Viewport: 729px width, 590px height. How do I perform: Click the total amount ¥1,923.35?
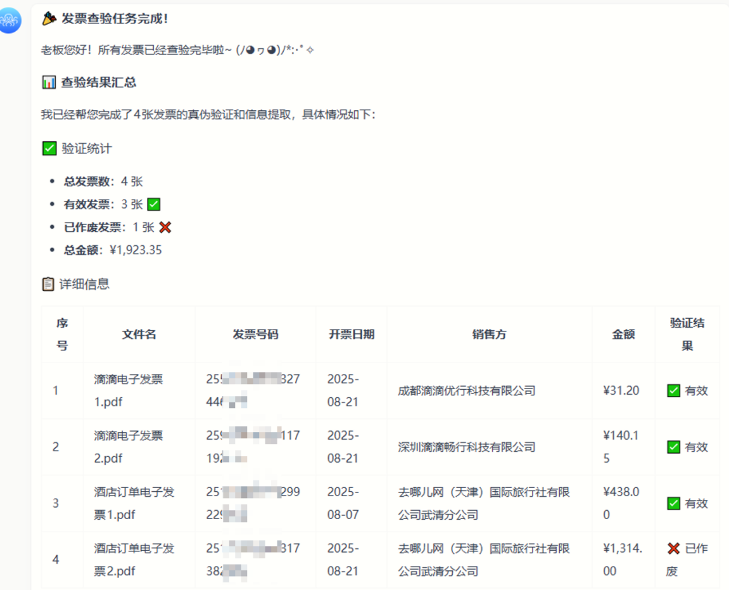click(x=136, y=250)
